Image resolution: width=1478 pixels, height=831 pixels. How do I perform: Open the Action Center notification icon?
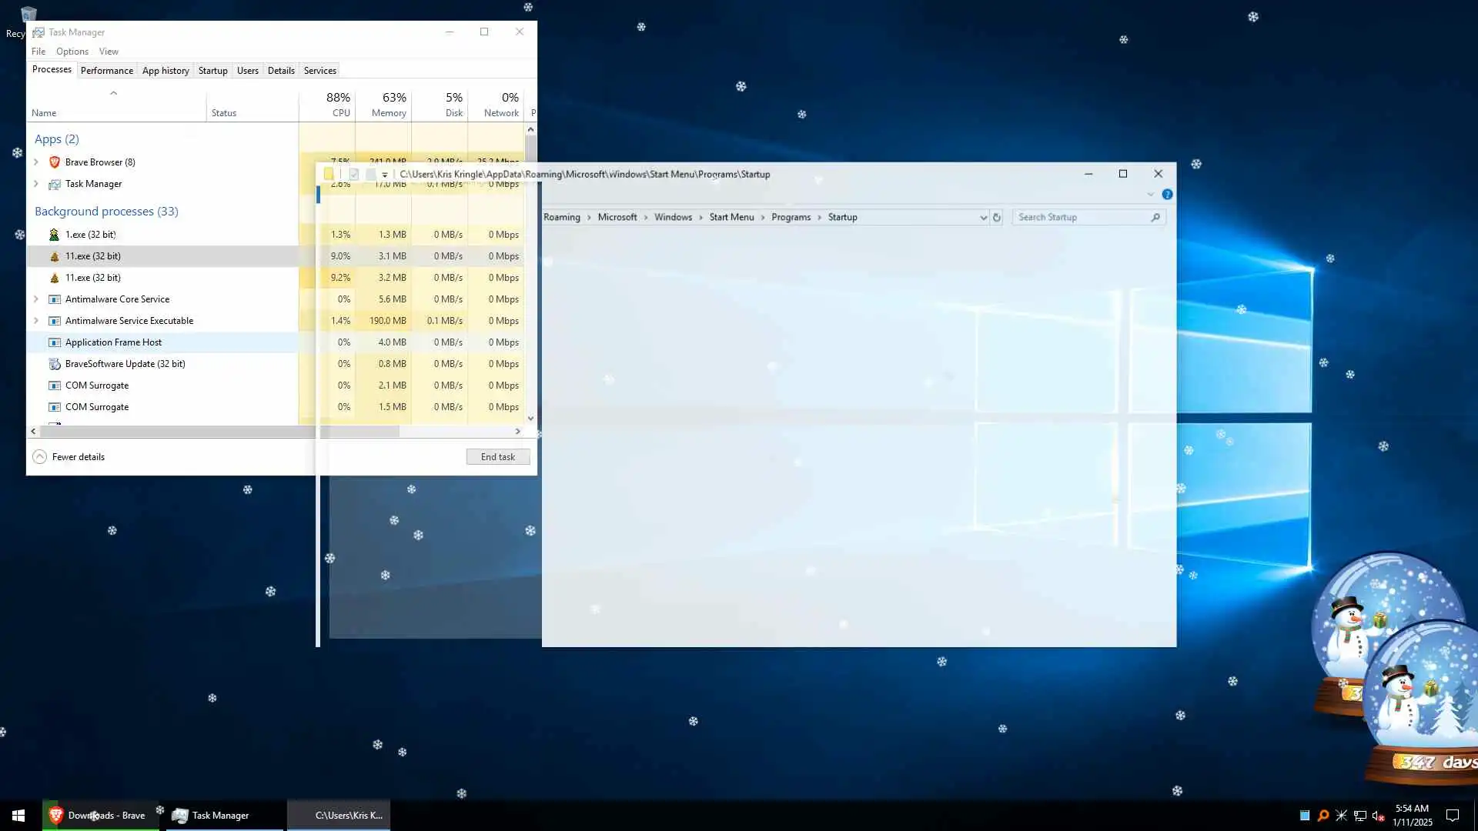(1453, 816)
